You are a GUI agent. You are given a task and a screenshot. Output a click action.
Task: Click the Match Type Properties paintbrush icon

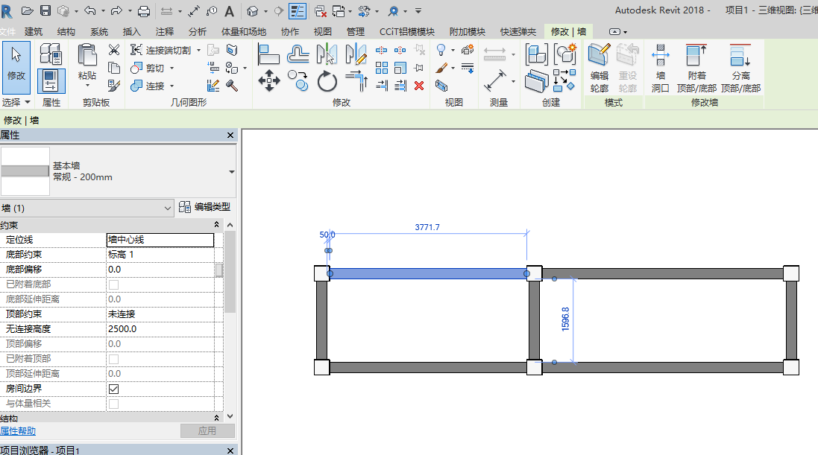tap(114, 86)
